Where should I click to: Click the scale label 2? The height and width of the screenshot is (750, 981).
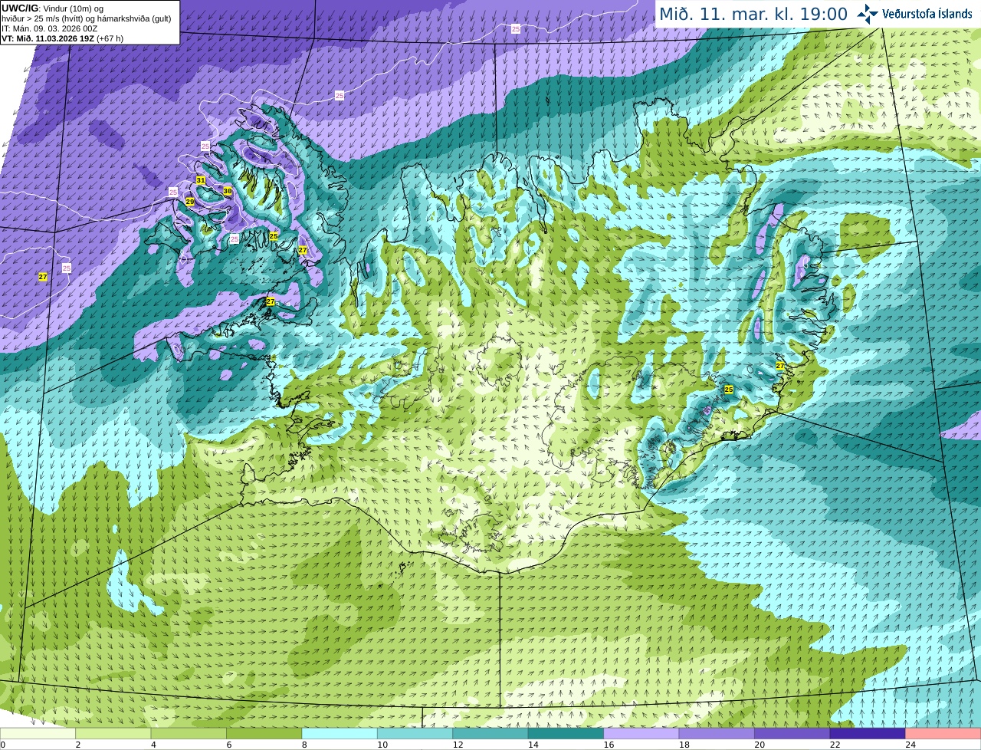coord(78,745)
